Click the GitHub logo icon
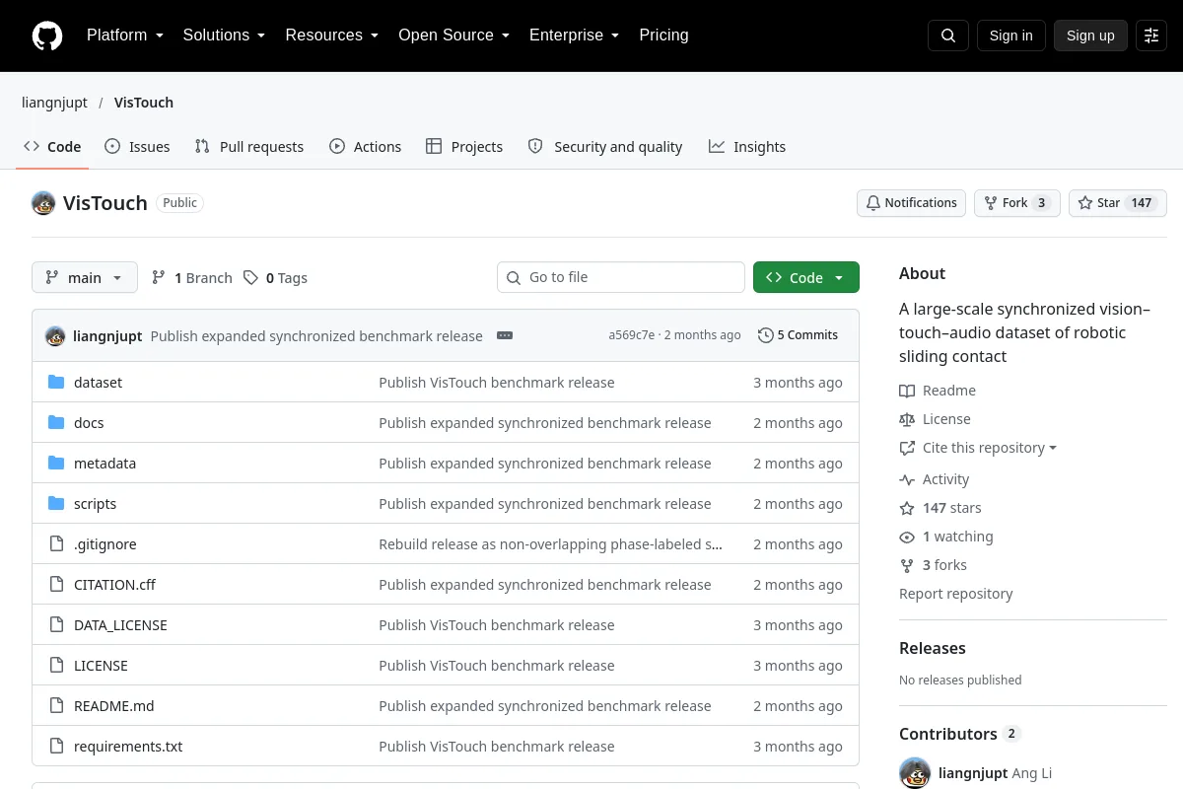The height and width of the screenshot is (789, 1183). tap(47, 36)
